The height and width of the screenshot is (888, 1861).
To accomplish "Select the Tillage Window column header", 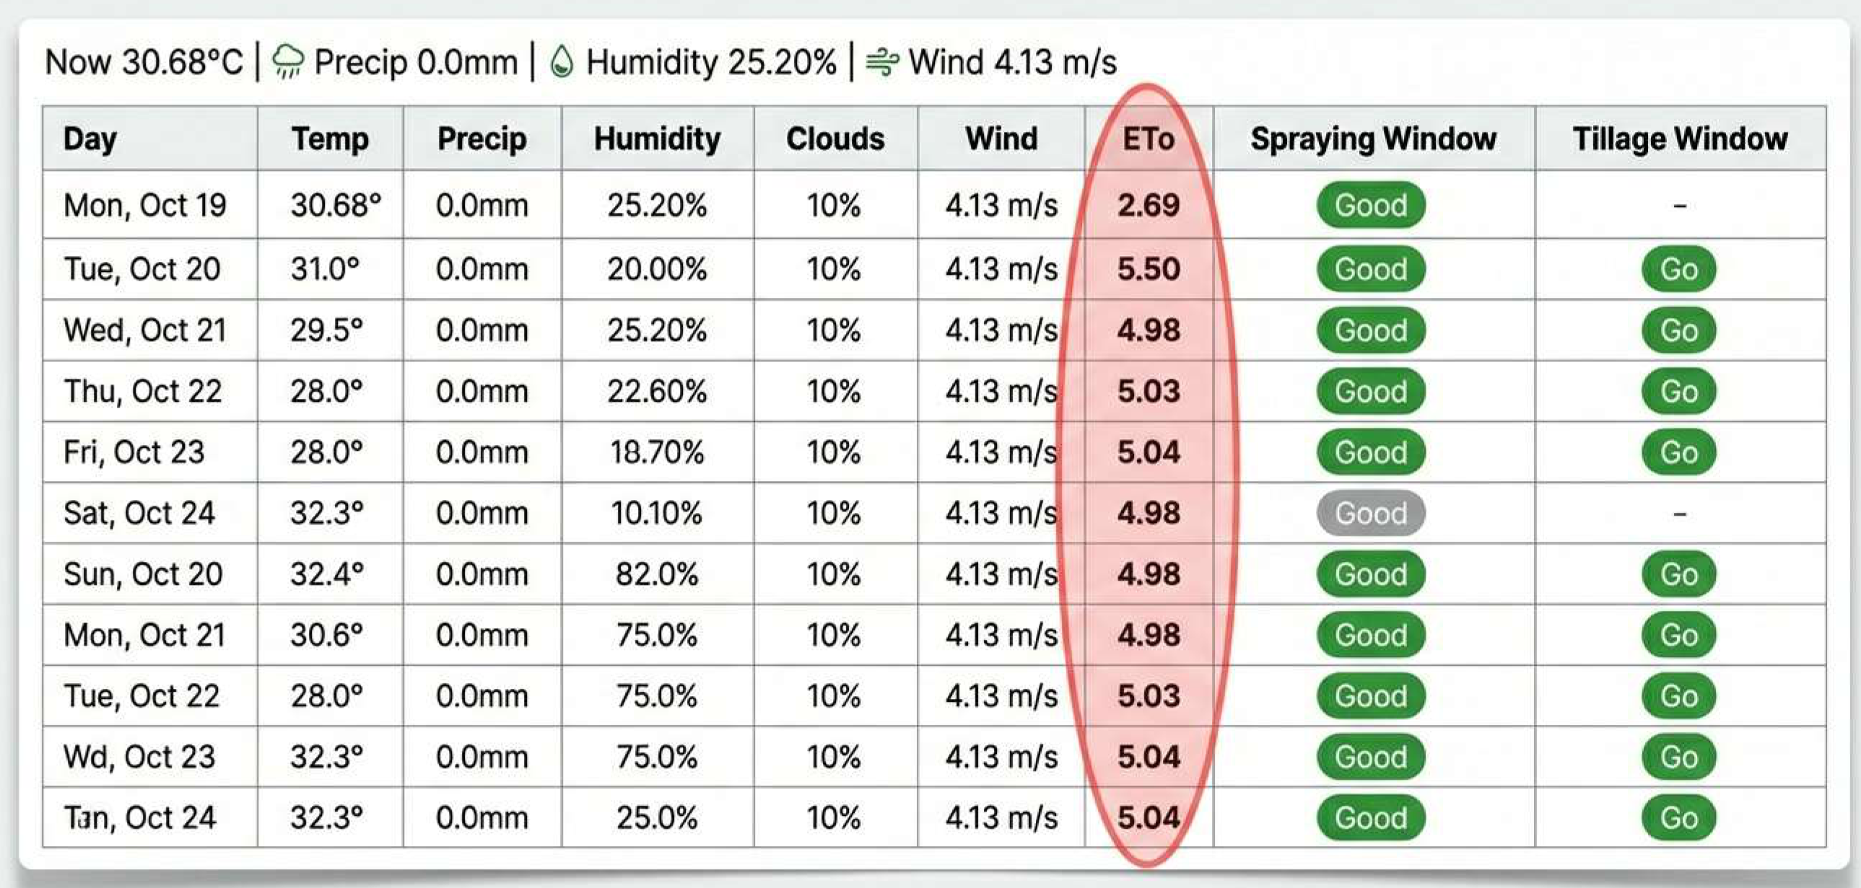I will click(x=1679, y=139).
